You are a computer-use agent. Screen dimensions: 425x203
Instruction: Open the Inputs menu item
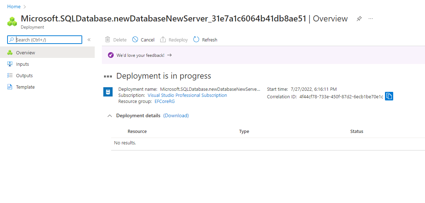coord(22,64)
